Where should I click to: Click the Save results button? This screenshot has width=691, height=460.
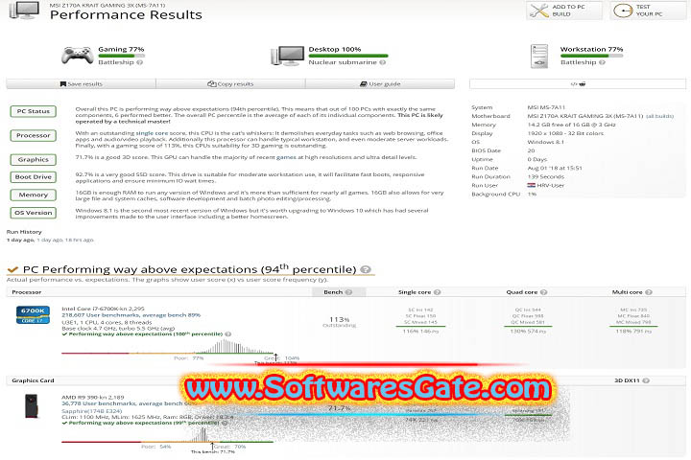[81, 83]
